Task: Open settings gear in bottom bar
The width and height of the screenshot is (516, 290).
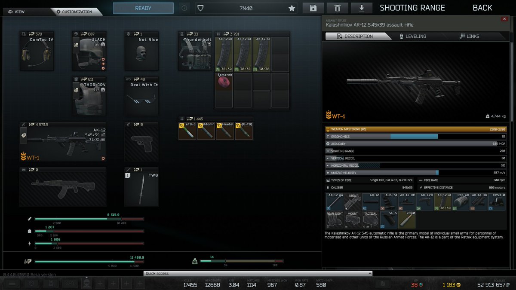Action: point(32,283)
